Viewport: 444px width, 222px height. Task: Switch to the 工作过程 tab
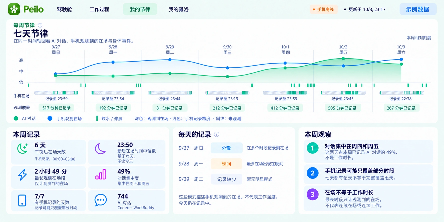(99, 9)
